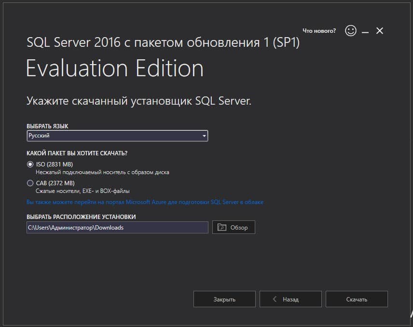413x327 pixels.
Task: Select the ISO (2831 MB) option
Action: 29,164
